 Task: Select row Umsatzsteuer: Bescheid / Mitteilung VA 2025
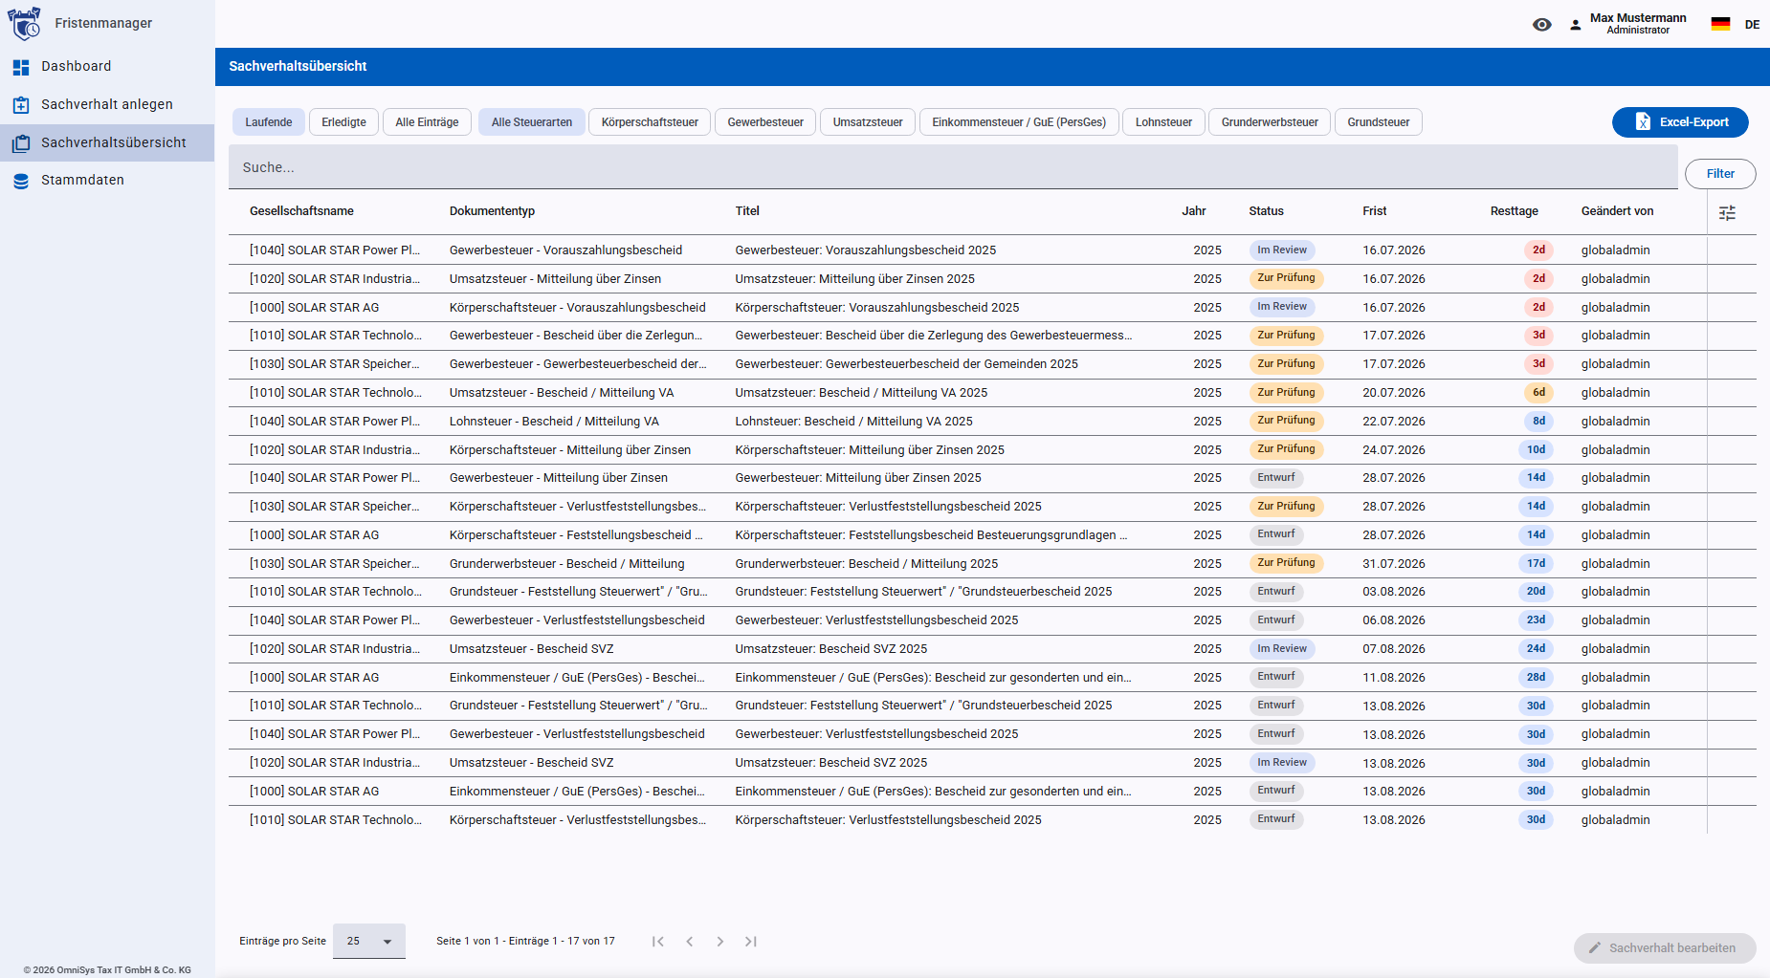pyautogui.click(x=992, y=393)
